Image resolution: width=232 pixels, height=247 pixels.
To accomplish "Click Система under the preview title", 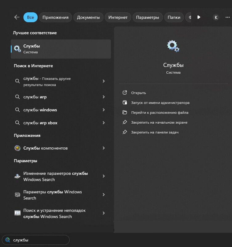I will 173,72.
